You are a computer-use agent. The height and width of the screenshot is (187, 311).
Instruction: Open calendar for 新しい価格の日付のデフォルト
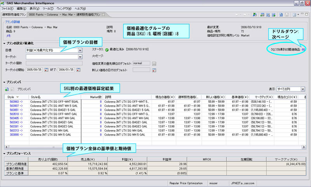click(154, 70)
